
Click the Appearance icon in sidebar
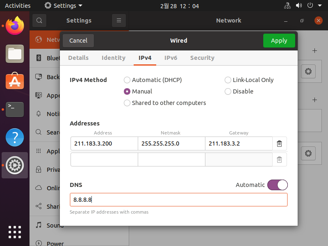coord(39,96)
